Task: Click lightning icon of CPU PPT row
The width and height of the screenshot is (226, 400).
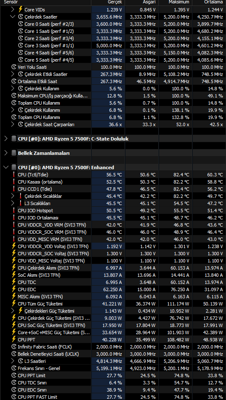Action: 14,340
